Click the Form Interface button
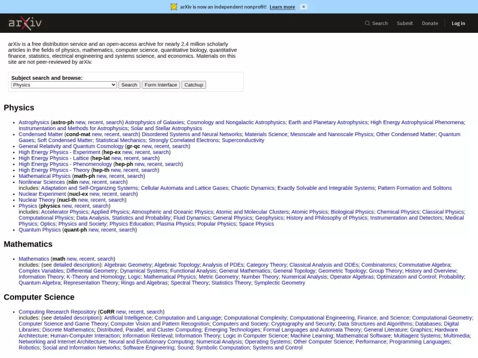478x358 pixels. pyautogui.click(x=161, y=85)
